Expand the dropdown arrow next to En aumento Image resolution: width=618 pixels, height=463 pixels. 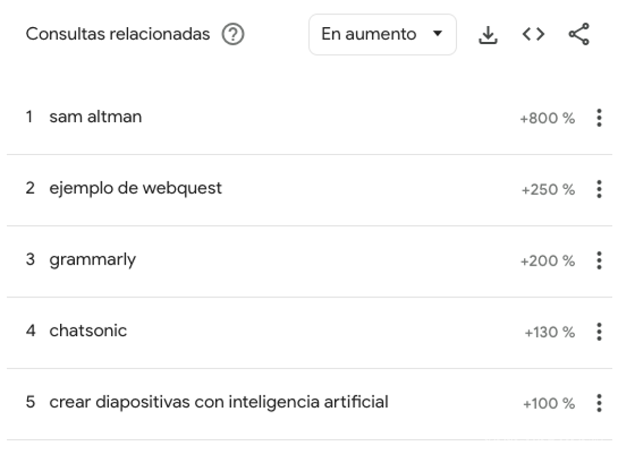coord(438,34)
